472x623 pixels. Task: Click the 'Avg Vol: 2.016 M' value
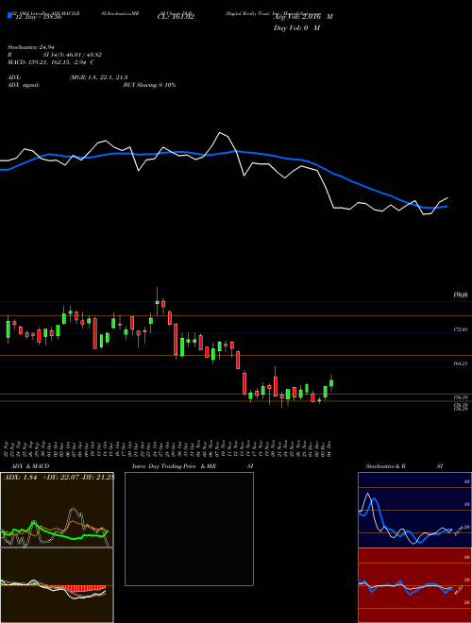pyautogui.click(x=303, y=17)
